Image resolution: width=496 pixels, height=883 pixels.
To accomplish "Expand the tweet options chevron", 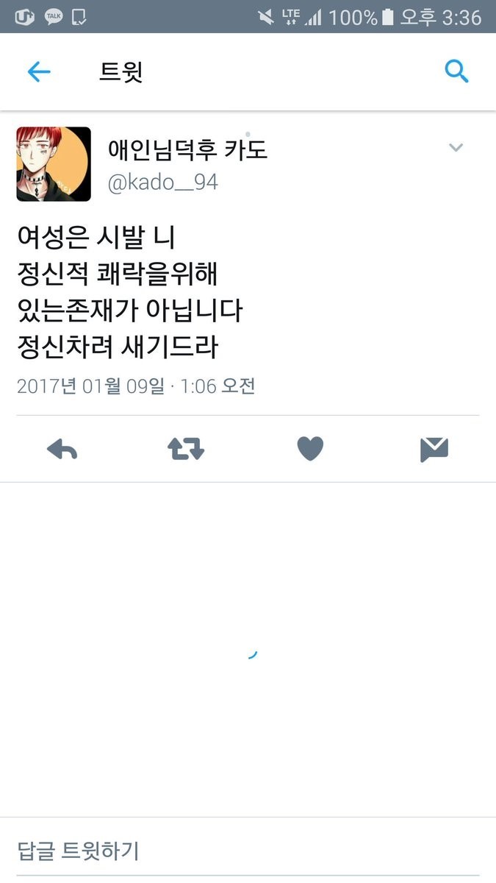I will pos(456,148).
